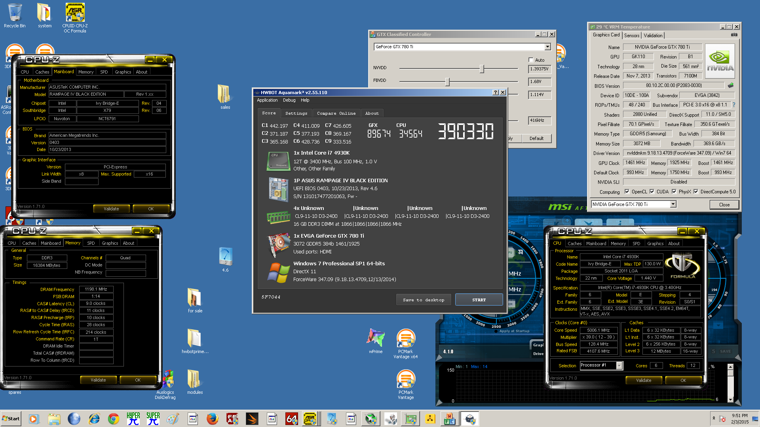The width and height of the screenshot is (760, 427).
Task: Toggle DirectCompute 5.0 checkbox in GPU-Z
Action: point(696,192)
